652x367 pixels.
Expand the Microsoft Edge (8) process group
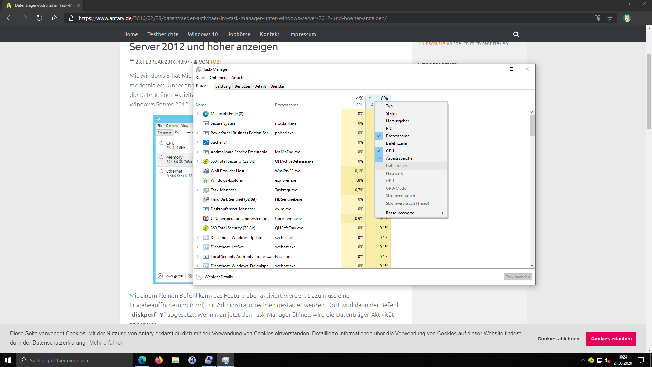[x=198, y=114]
